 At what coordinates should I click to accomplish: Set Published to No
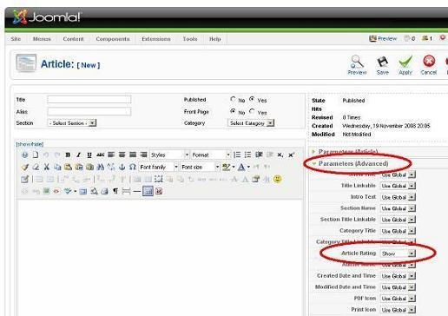[233, 99]
